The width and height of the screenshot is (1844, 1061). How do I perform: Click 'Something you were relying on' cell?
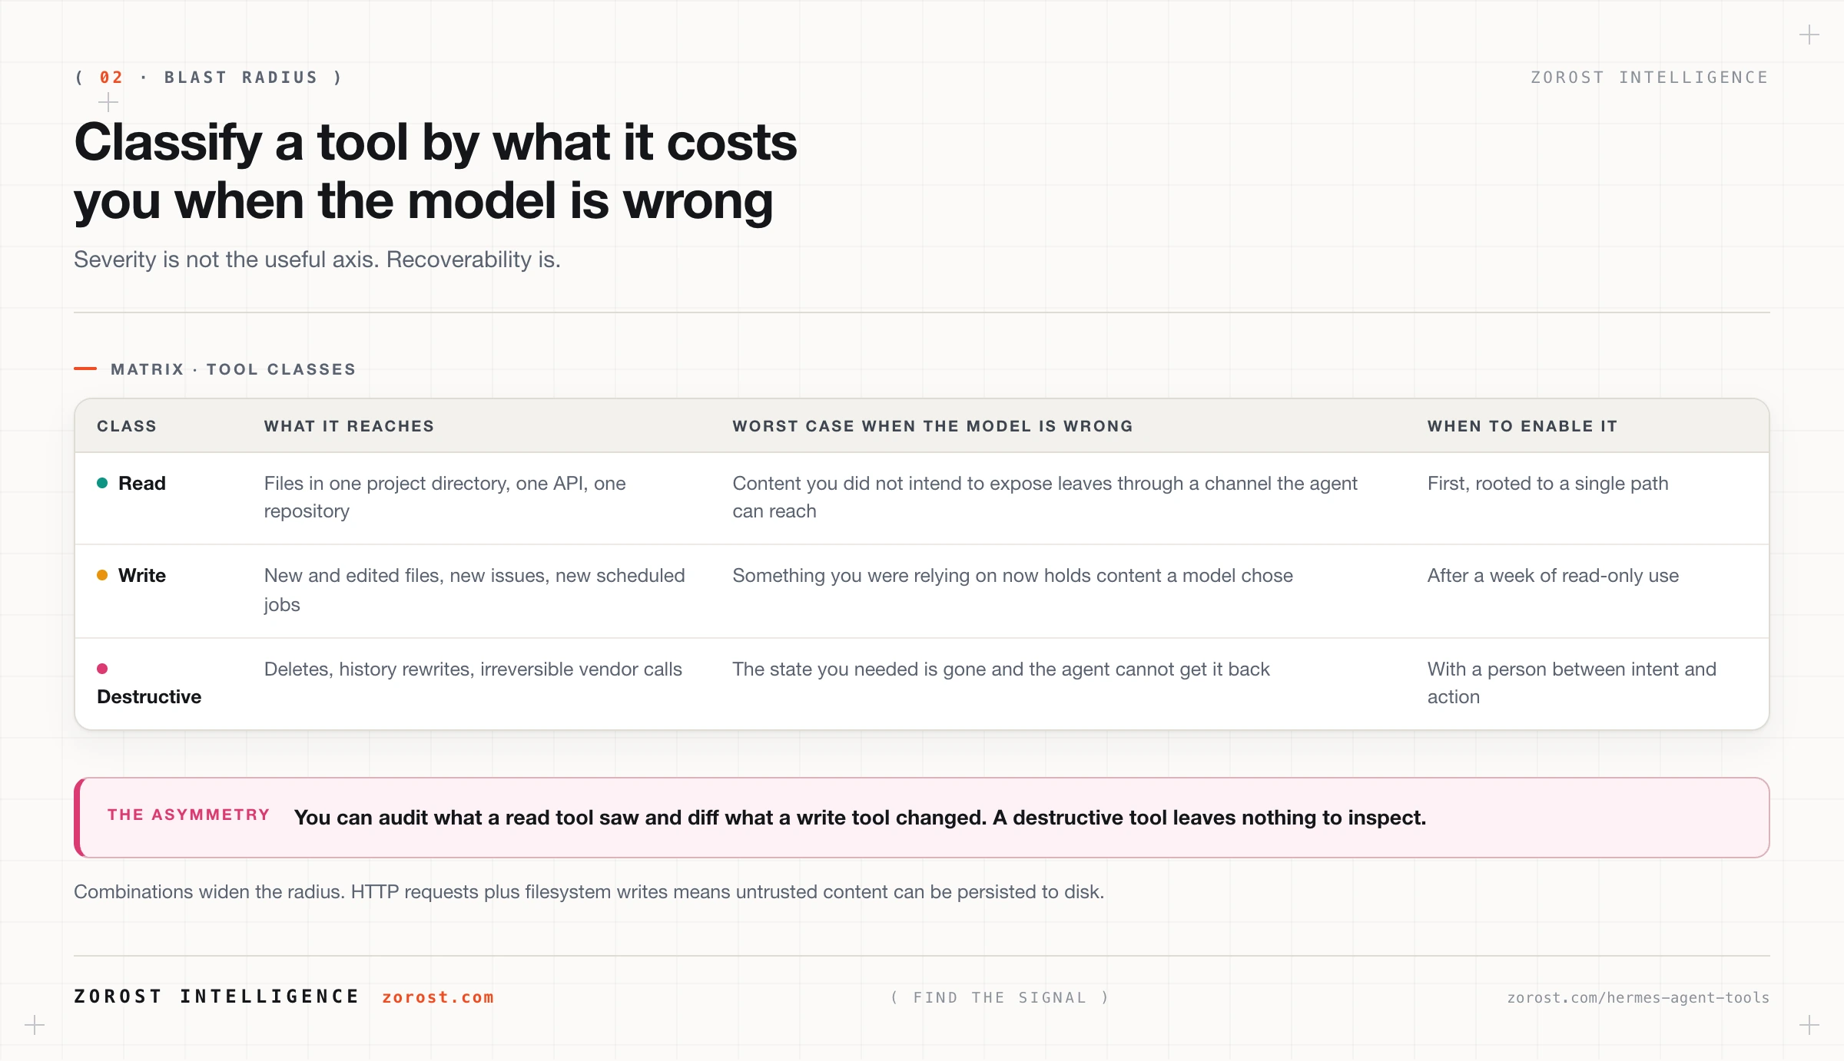[1013, 576]
